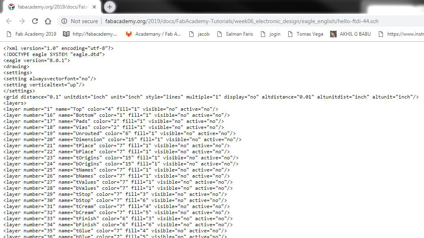Open Fab Academy 2019 bookmark
Image resolution: width=424 pixels, height=238 pixels.
31,34
